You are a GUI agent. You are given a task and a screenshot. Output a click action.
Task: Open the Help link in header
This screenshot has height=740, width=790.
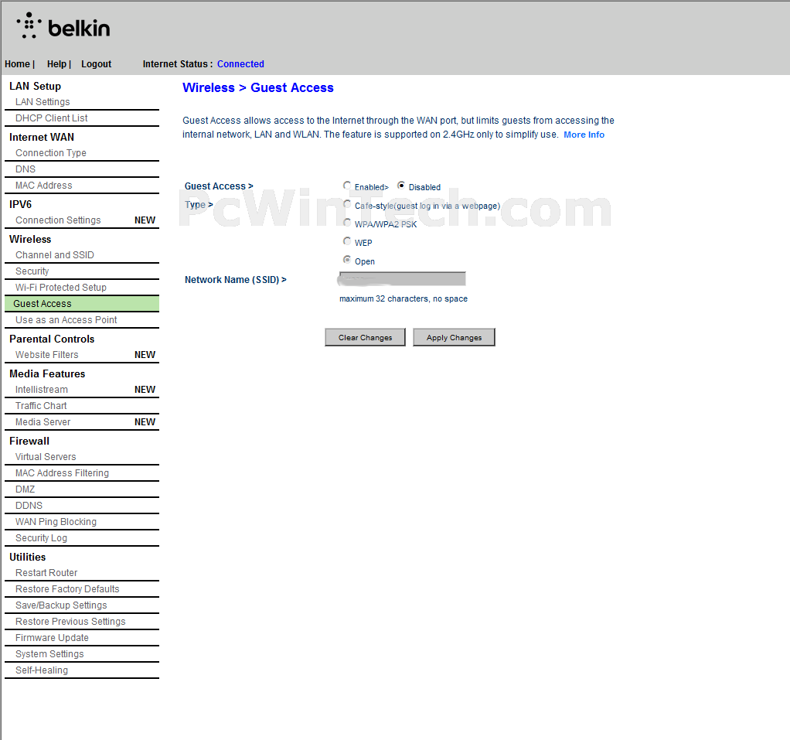point(56,64)
